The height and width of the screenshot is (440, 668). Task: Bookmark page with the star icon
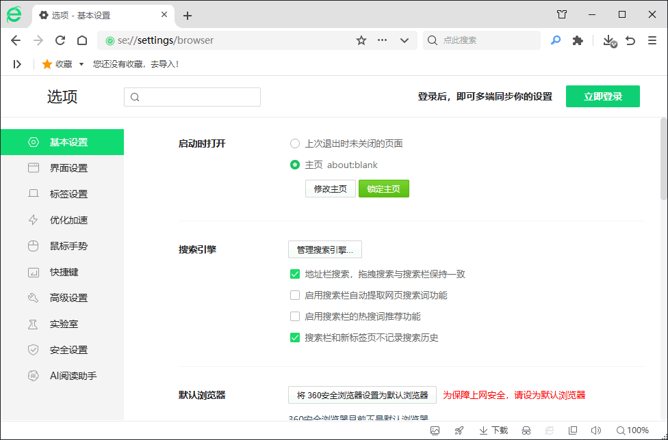click(361, 40)
